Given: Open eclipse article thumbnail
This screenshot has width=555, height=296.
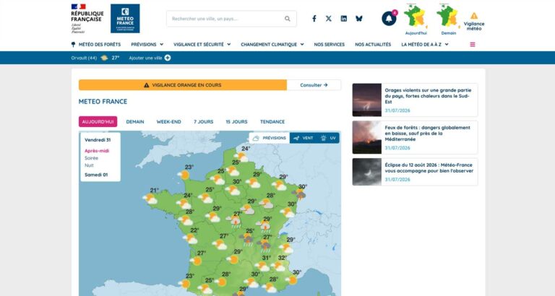Looking at the screenshot, I should [366, 172].
